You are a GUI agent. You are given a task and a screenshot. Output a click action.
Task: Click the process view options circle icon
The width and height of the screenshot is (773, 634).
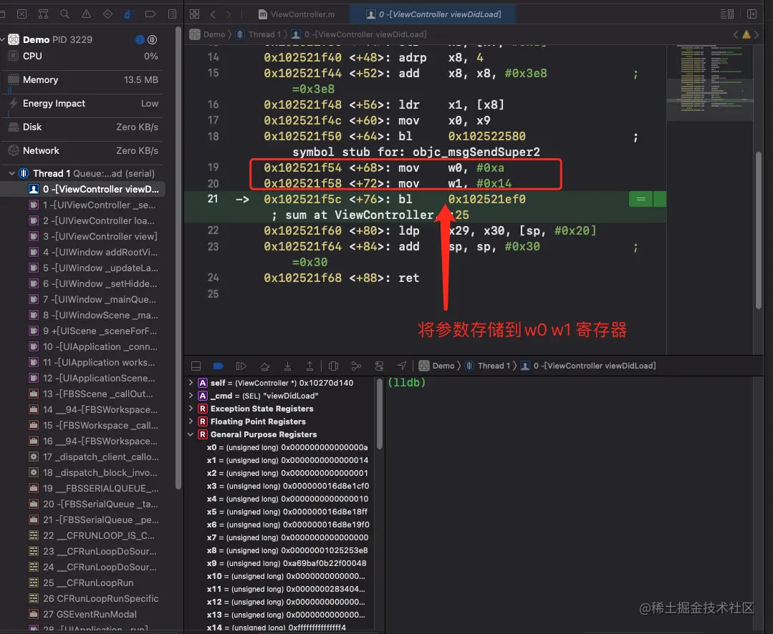(x=153, y=39)
